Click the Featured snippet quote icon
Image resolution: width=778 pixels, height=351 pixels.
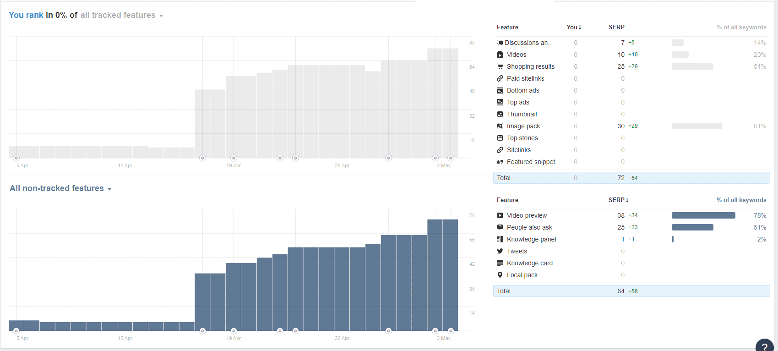click(500, 162)
